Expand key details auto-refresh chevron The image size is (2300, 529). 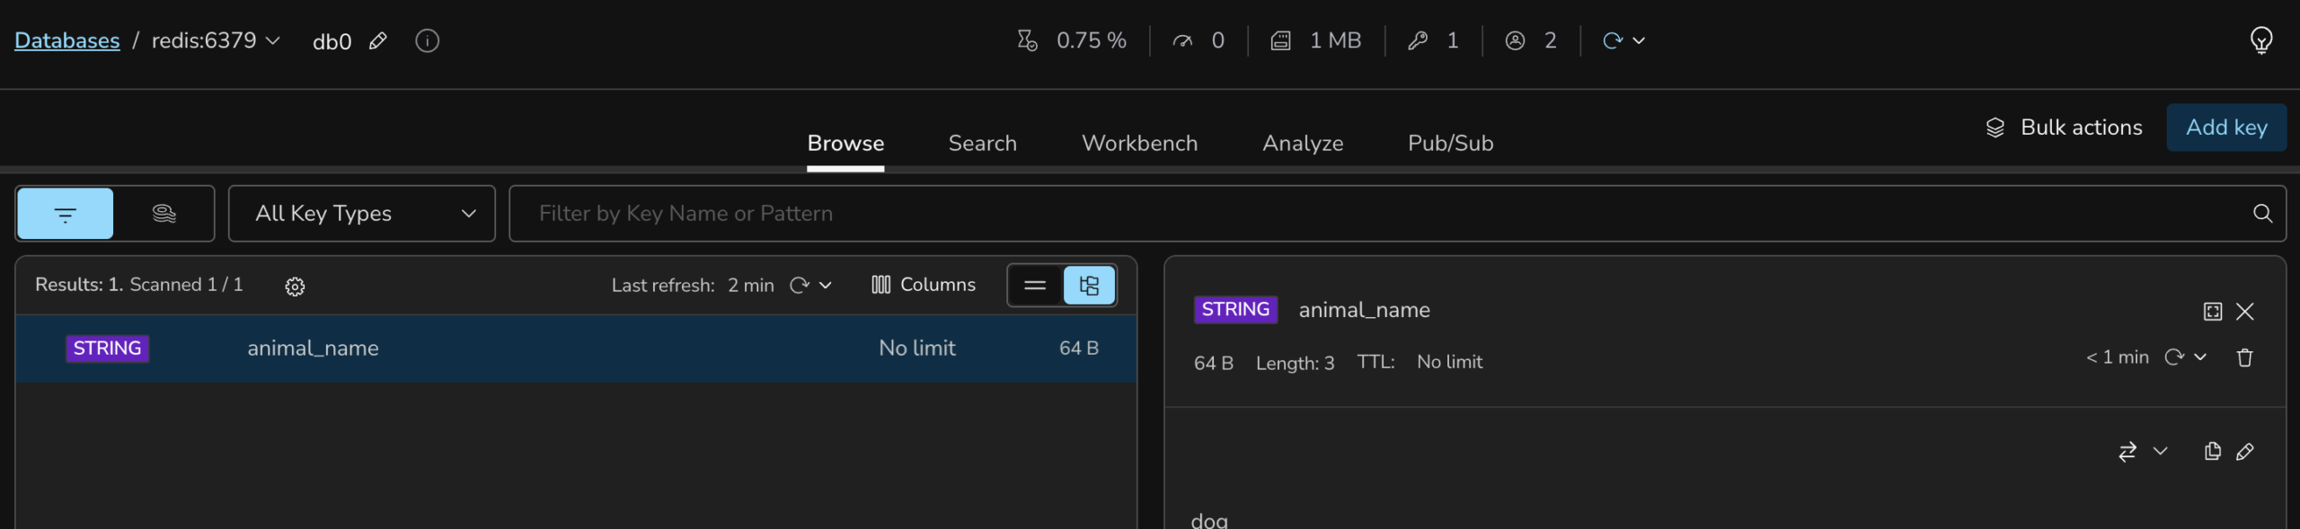pos(2200,357)
